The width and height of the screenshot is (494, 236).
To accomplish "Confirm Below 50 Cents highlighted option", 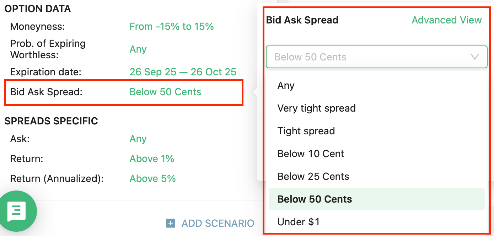I will [x=315, y=199].
